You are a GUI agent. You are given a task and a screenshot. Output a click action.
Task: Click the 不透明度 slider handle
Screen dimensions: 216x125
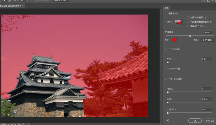point(190,36)
